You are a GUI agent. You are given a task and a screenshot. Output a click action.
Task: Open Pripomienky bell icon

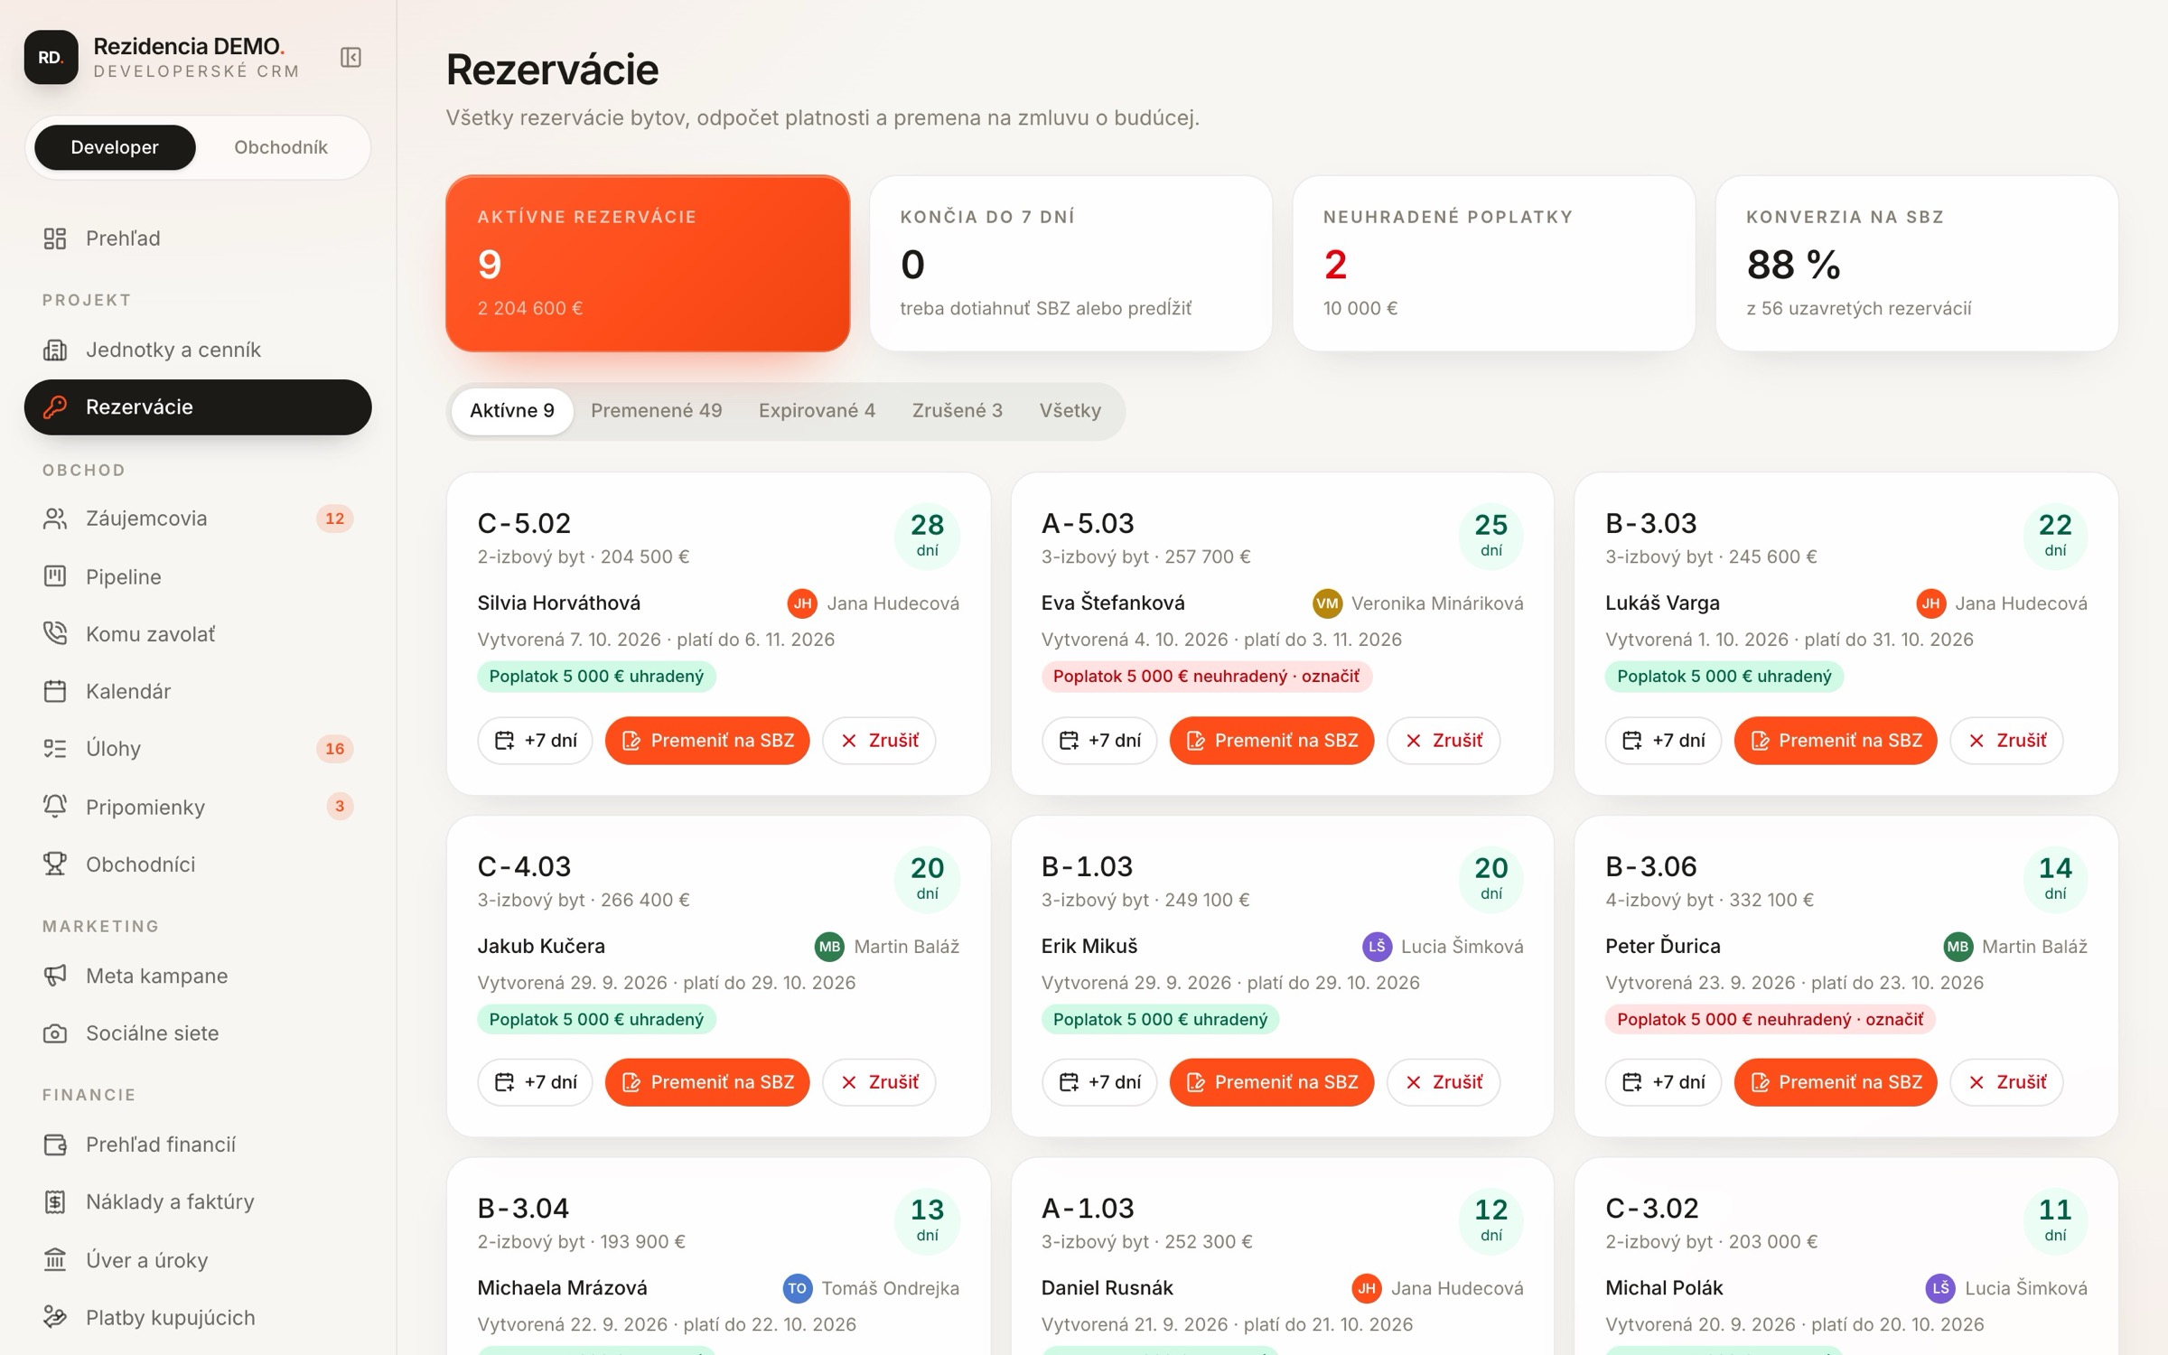pyautogui.click(x=55, y=806)
